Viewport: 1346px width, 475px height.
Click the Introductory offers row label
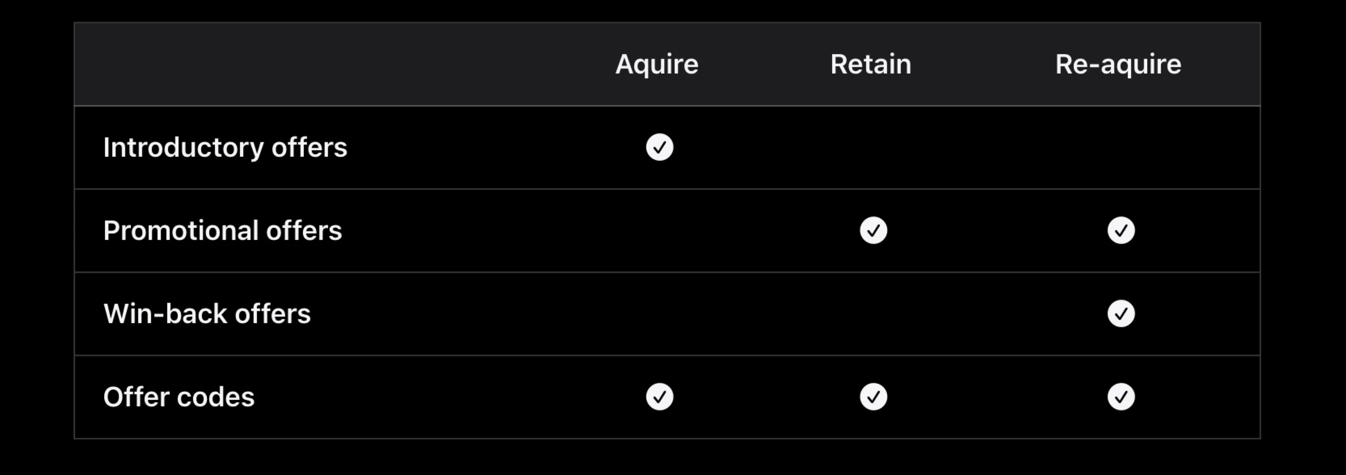(x=225, y=147)
